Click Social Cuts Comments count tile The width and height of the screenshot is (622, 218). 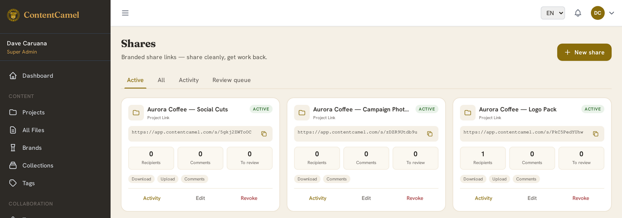coord(200,158)
